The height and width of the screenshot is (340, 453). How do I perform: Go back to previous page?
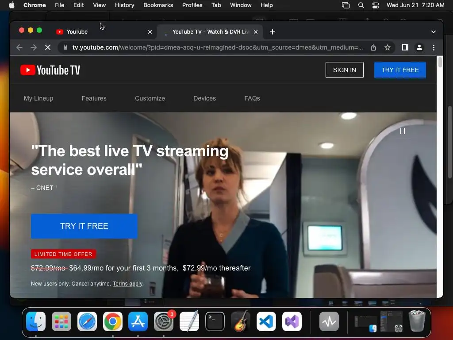click(x=19, y=47)
